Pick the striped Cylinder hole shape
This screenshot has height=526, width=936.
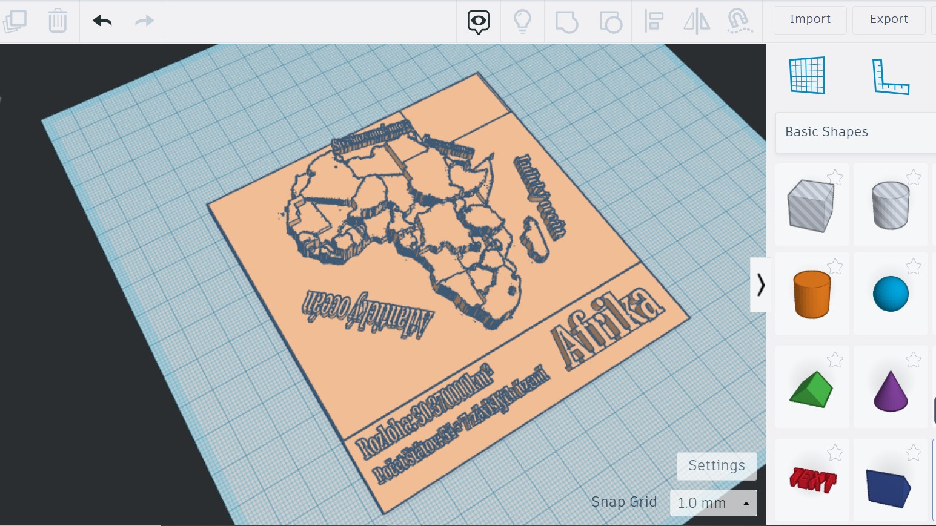pos(891,205)
